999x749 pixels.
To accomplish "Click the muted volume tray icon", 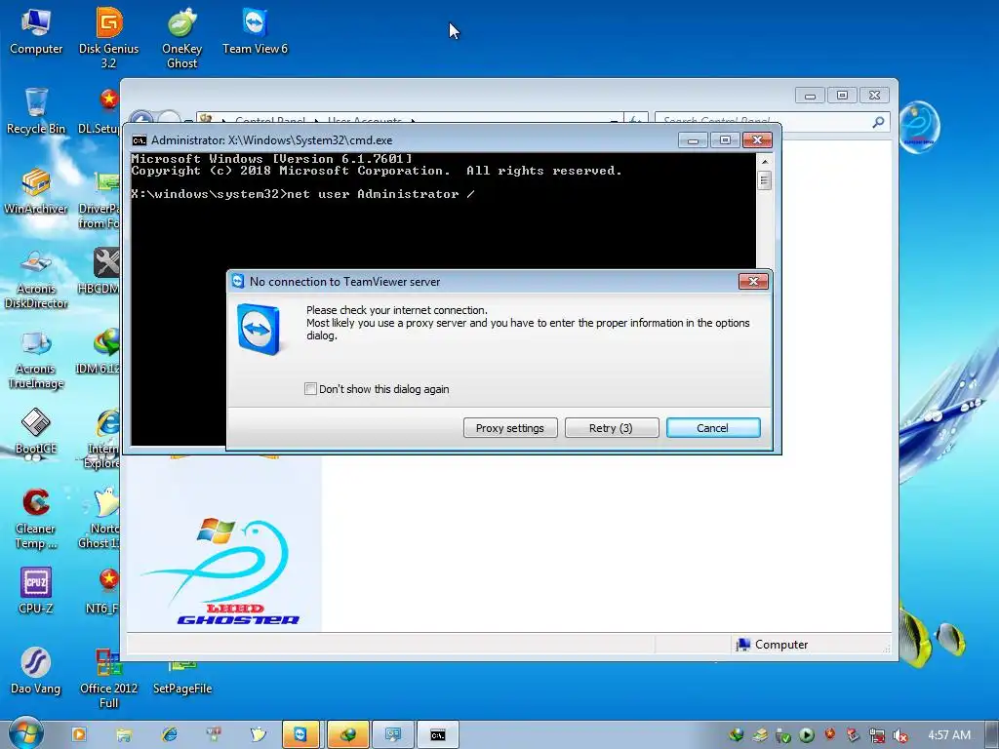I will [900, 735].
